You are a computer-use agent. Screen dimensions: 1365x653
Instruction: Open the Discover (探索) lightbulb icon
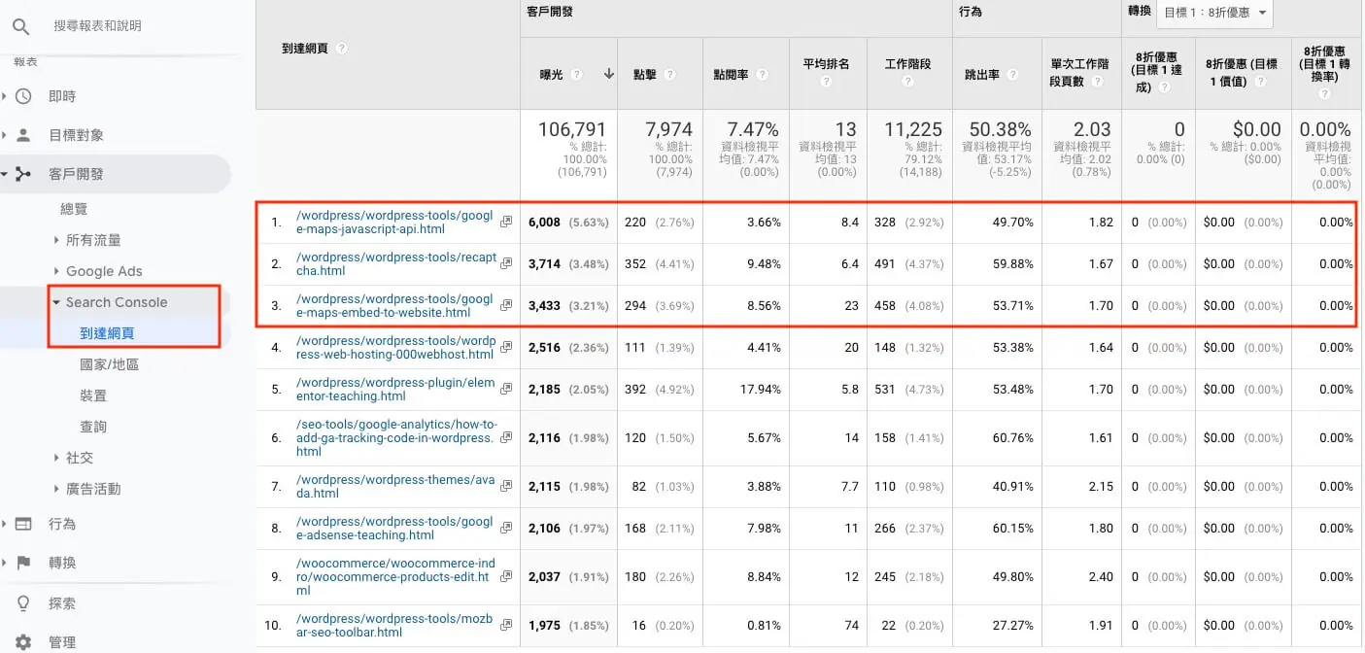pos(24,603)
